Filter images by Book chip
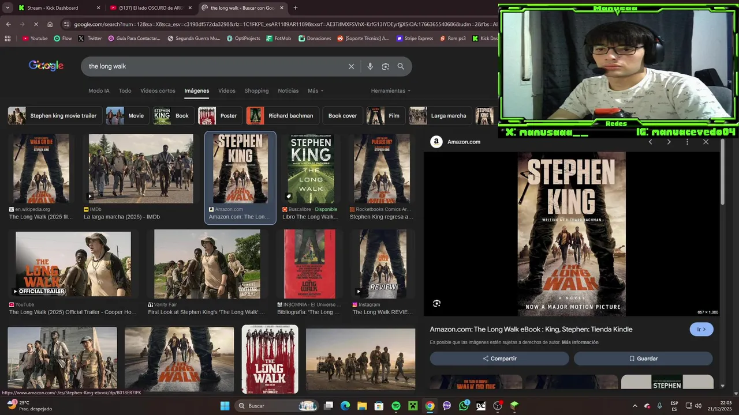Image resolution: width=739 pixels, height=415 pixels. pos(174,116)
